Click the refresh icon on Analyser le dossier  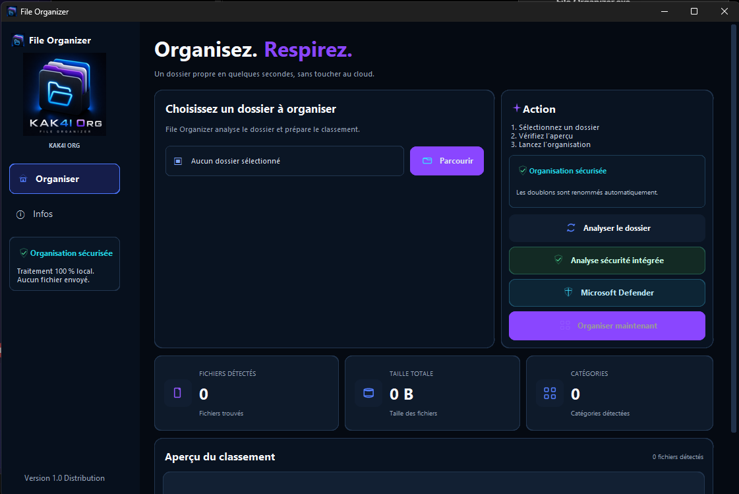571,228
